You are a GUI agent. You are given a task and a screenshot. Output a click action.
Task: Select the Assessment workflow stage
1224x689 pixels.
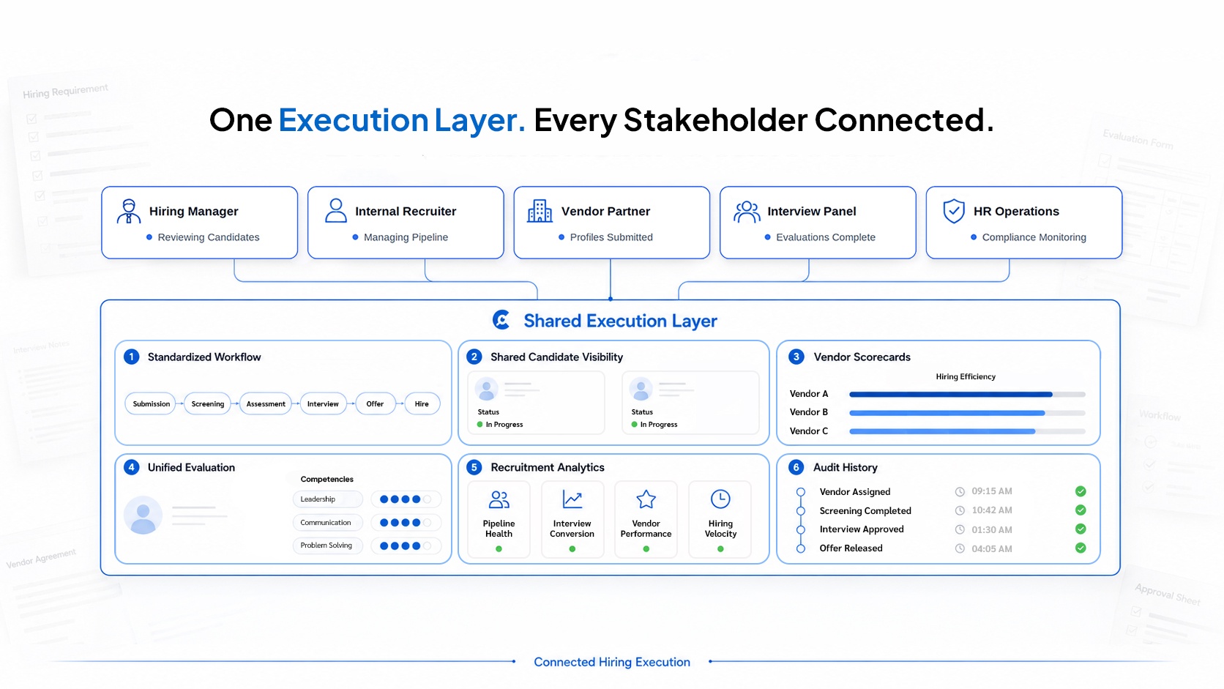point(266,403)
